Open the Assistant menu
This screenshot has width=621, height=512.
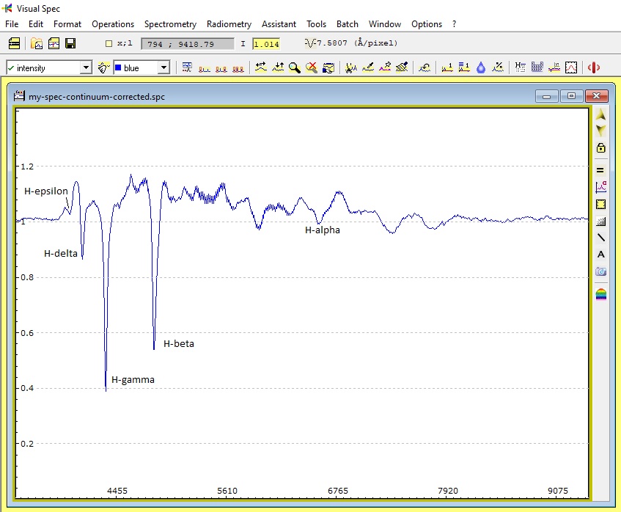click(279, 24)
